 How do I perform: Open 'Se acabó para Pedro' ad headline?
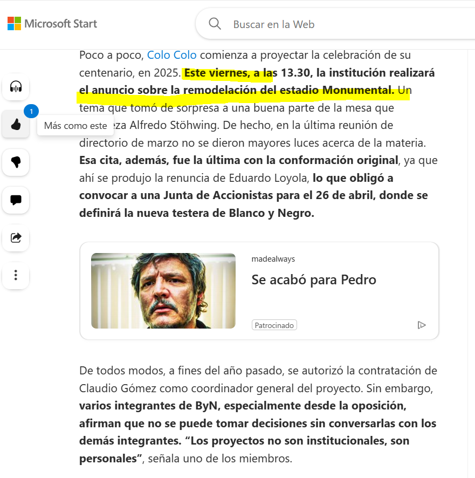[x=314, y=279]
